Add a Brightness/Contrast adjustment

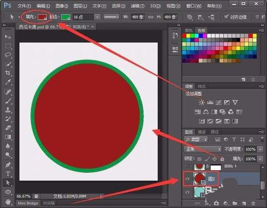202,102
